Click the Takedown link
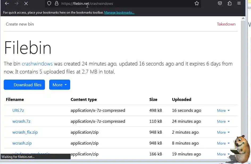Image resolution: width=251 pixels, height=164 pixels. tap(226, 24)
